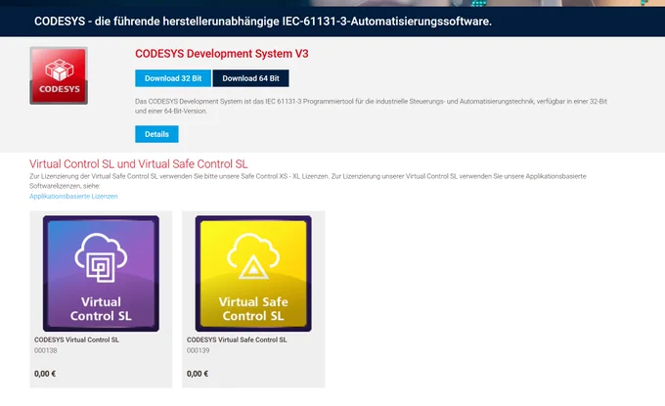
Task: Click the 0,00 € price under Virtual Control SL
Action: [x=45, y=374]
